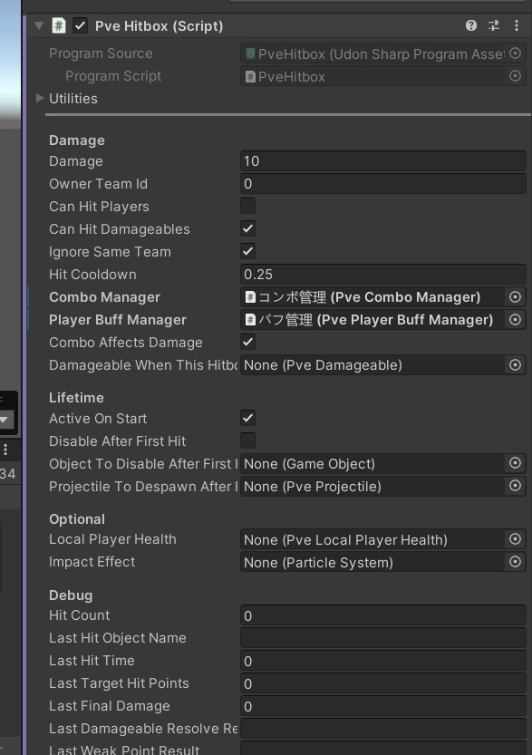The width and height of the screenshot is (532, 755).
Task: Open object picker for Local Player Health
Action: pos(515,539)
